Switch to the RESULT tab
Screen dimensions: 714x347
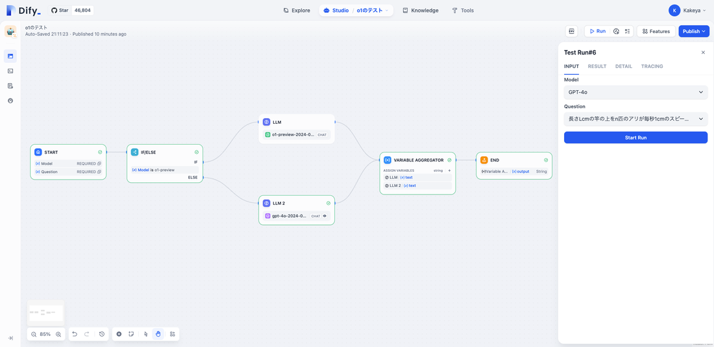[597, 66]
